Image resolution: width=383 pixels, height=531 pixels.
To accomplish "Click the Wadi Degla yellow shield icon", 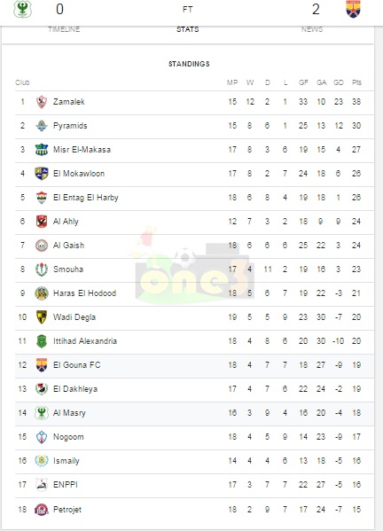I will (42, 317).
